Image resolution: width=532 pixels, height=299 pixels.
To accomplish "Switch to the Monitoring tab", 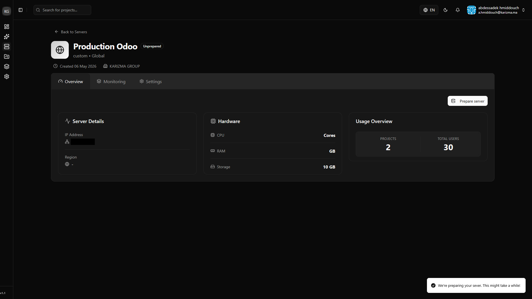I will click(111, 81).
